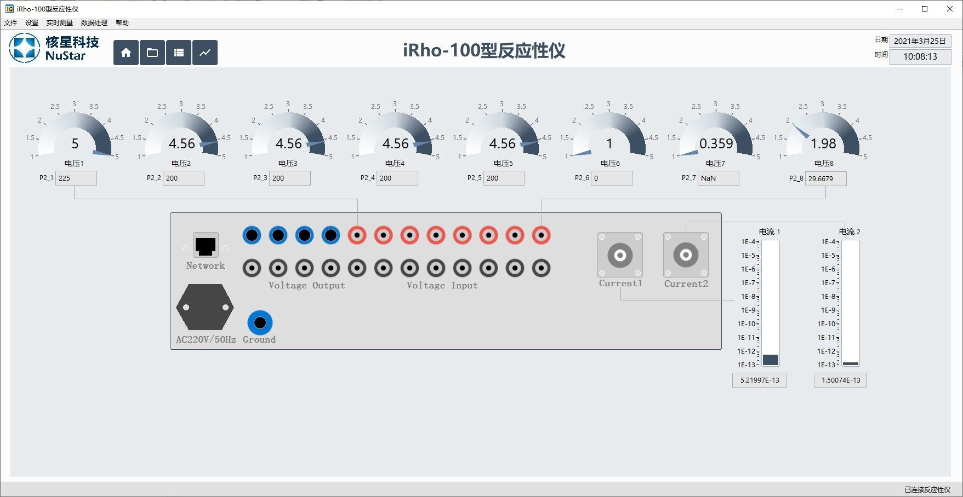Click the P2_1 field showing 225
This screenshot has width=963, height=497.
click(x=76, y=178)
